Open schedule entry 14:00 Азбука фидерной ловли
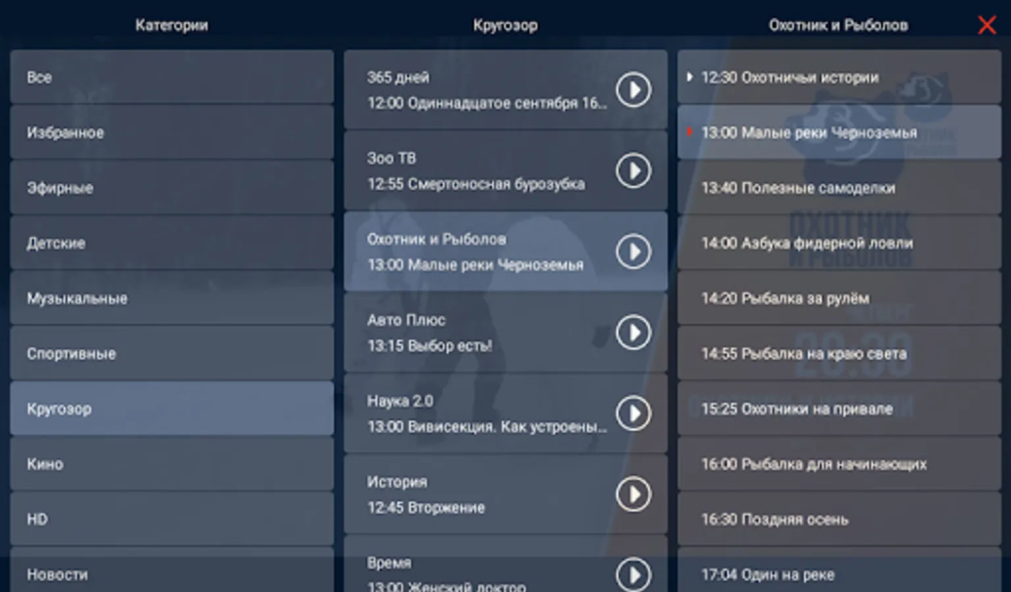Image resolution: width=1011 pixels, height=592 pixels. 839,243
